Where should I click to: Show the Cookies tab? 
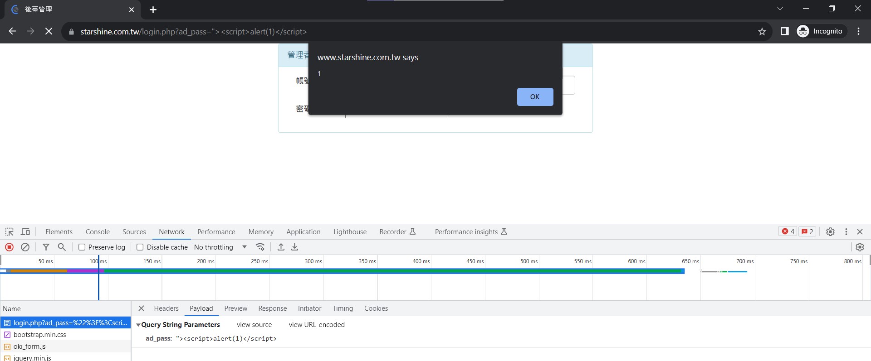[376, 308]
